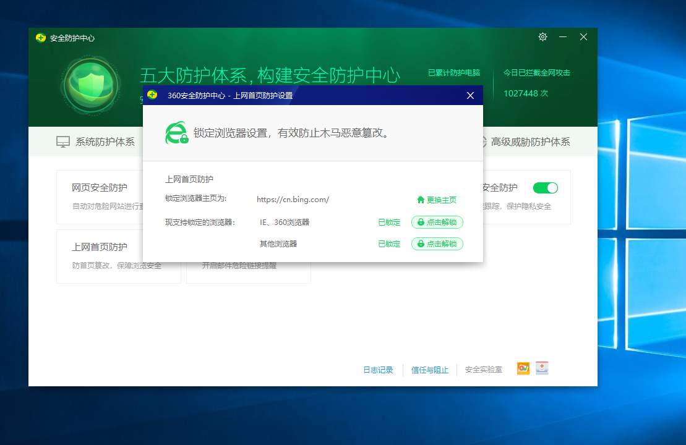This screenshot has height=445, width=686.
Task: Click IE、360浏览器 row label
Action: [x=285, y=222]
